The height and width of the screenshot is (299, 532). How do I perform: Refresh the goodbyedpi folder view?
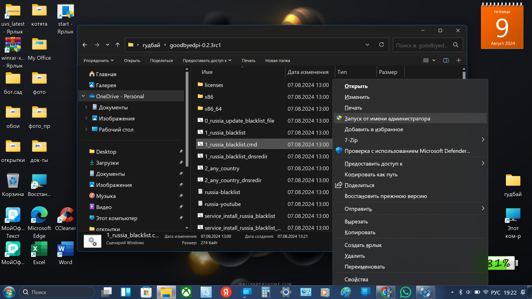click(382, 45)
